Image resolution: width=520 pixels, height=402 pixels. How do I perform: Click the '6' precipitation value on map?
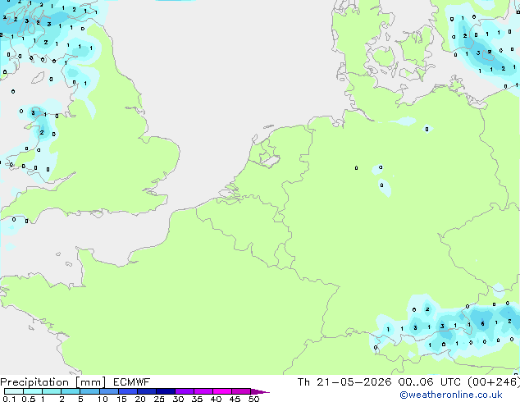482,324
